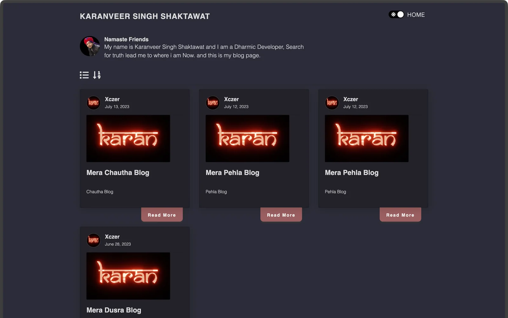The height and width of the screenshot is (318, 508).
Task: Click Xczer author name on June 28 card
Action: pos(112,237)
